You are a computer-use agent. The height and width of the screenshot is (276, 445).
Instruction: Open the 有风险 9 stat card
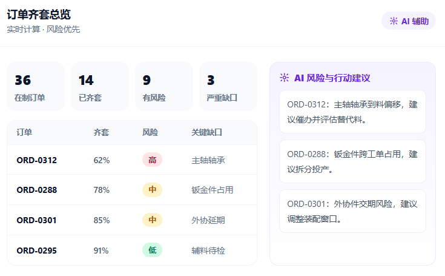pyautogui.click(x=164, y=86)
